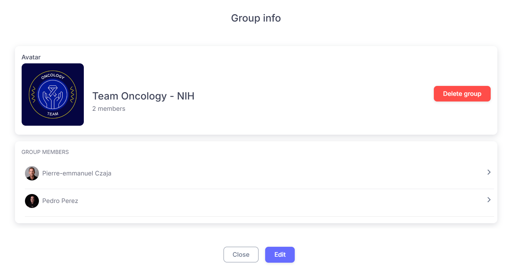Click the Avatar label

pos(31,57)
